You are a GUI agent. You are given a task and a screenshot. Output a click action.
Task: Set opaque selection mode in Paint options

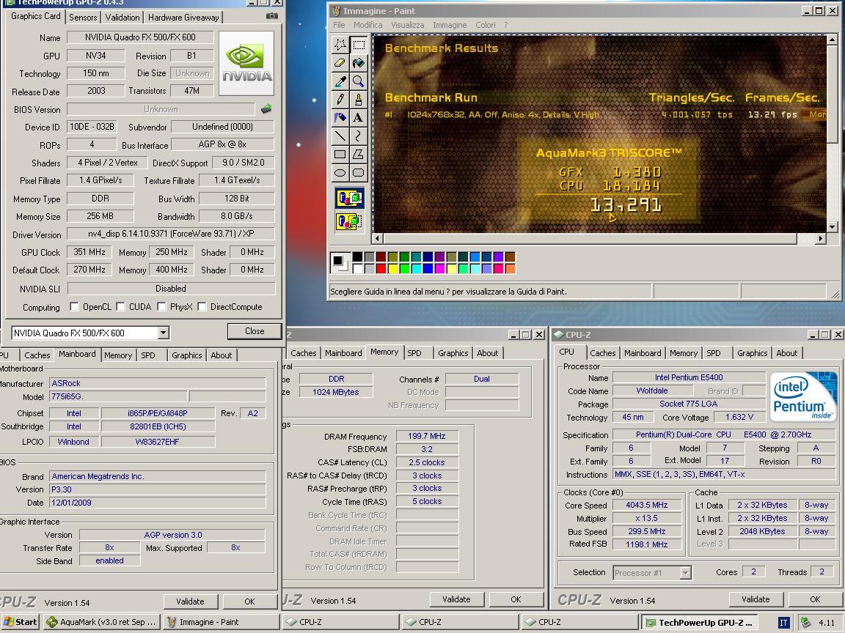click(349, 198)
